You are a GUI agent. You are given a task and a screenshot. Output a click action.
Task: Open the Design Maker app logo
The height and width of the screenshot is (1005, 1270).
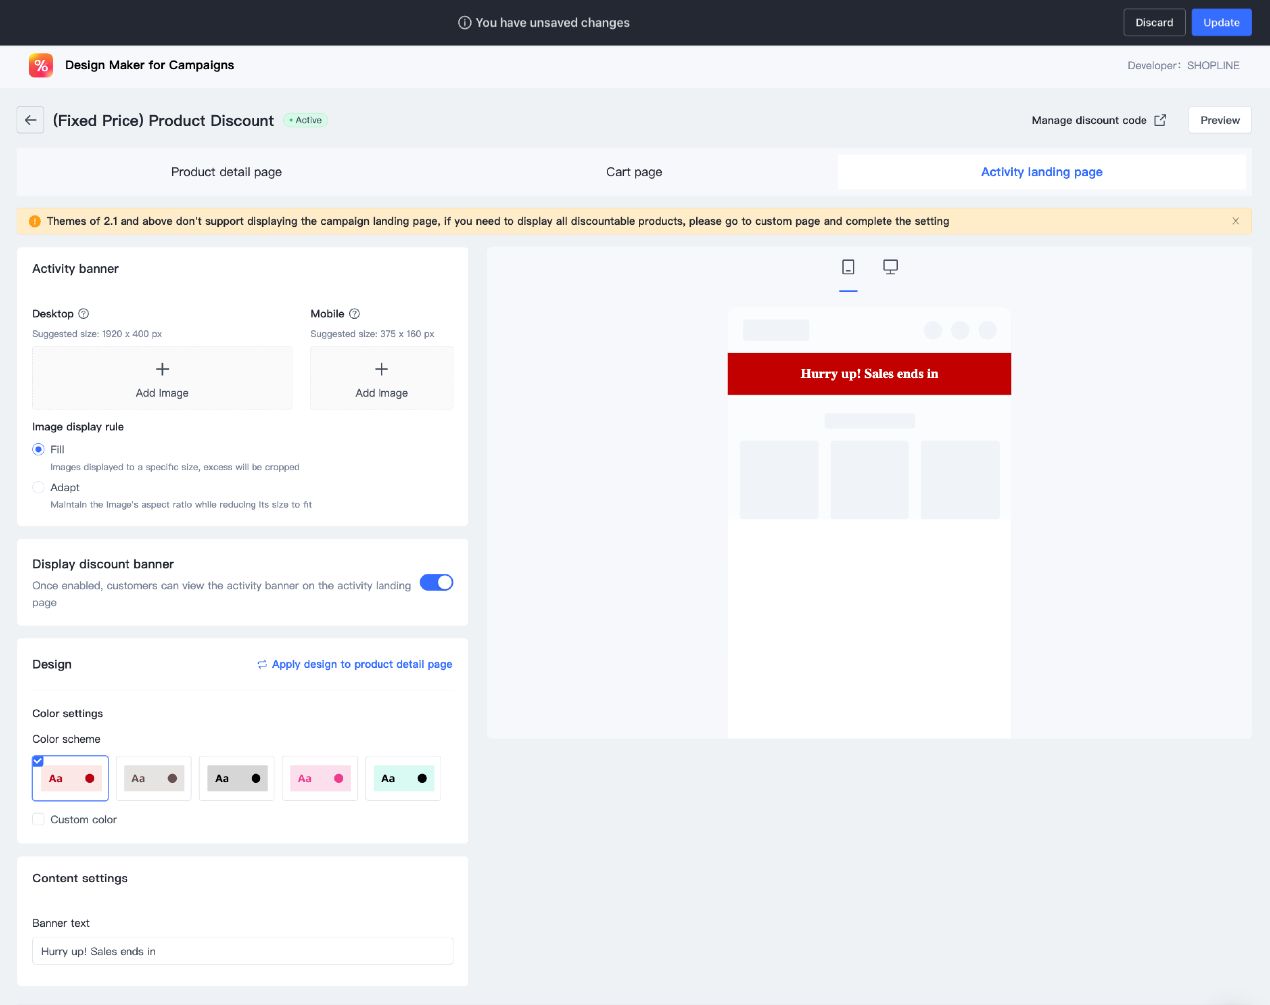[41, 65]
